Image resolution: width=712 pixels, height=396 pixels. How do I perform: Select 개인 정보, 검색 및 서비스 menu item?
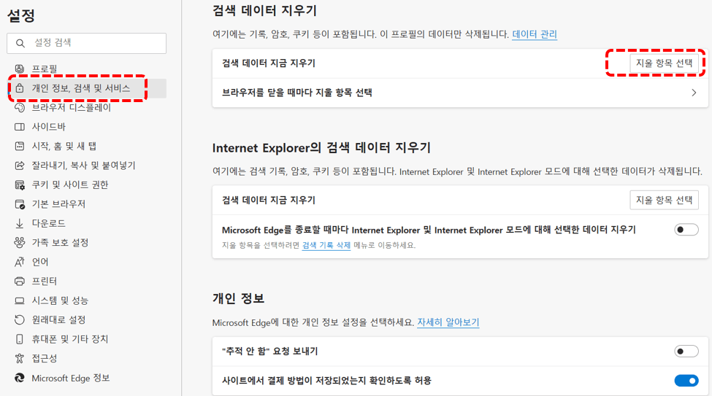pyautogui.click(x=87, y=88)
